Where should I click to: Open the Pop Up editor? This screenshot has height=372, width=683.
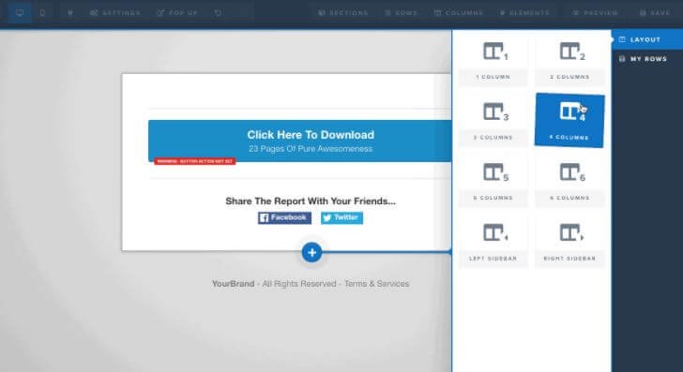[176, 13]
